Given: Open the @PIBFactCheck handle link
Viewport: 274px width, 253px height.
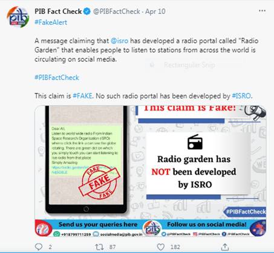Looking at the screenshot, I should [117, 12].
